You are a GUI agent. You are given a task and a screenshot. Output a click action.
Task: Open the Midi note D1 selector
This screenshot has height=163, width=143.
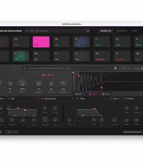pyautogui.click(x=129, y=68)
